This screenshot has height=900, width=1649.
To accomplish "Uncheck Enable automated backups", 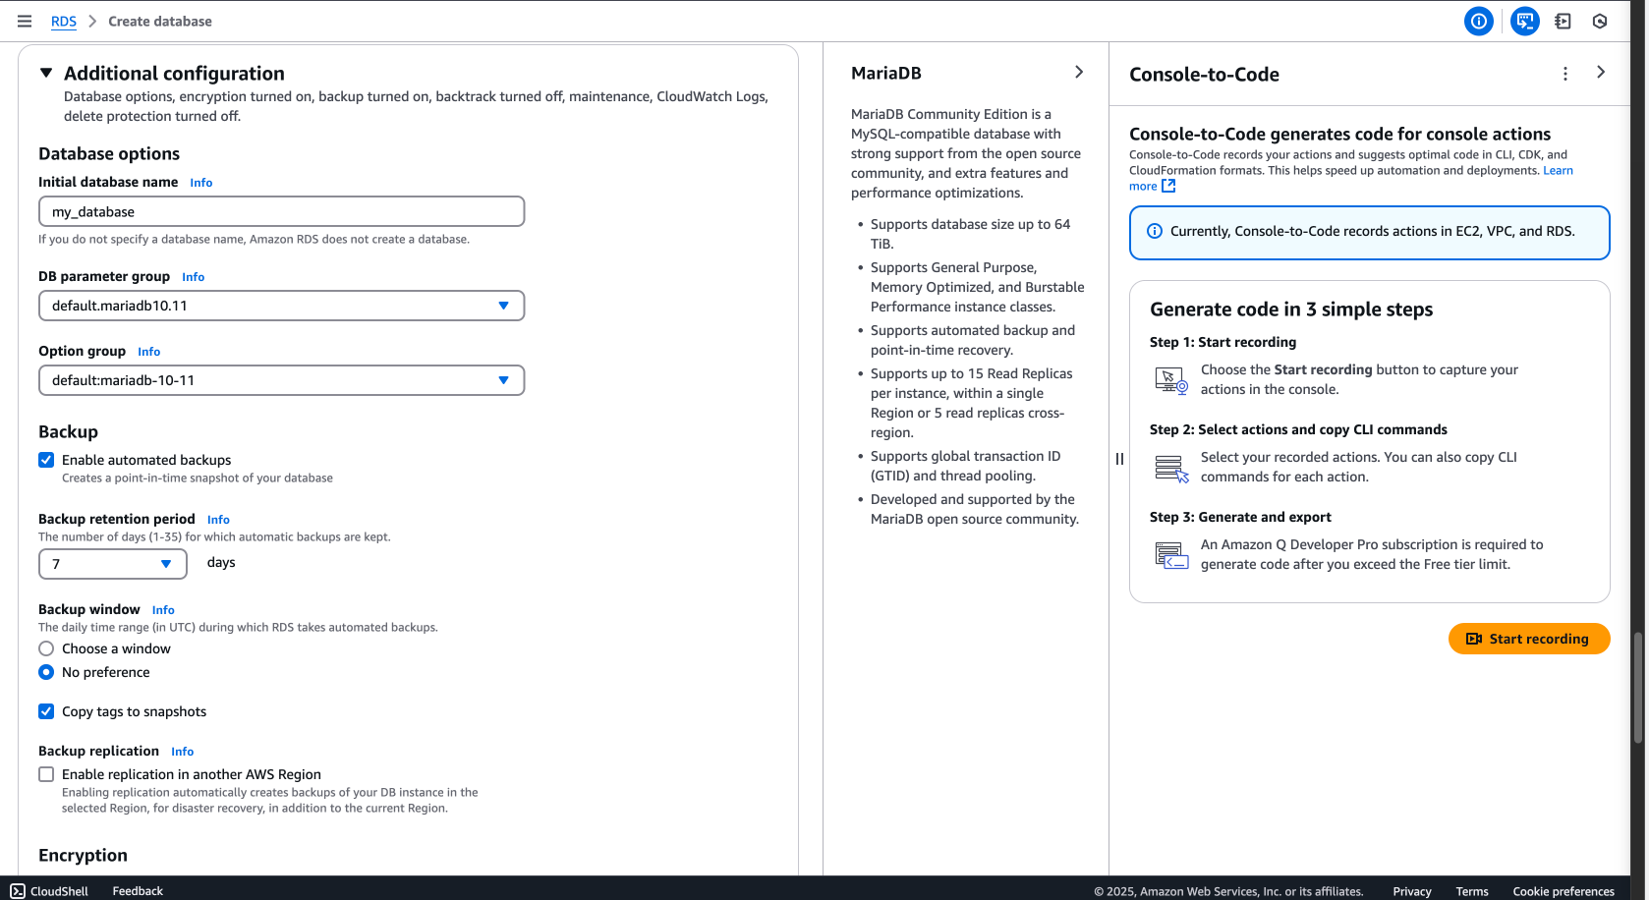I will coord(46,460).
